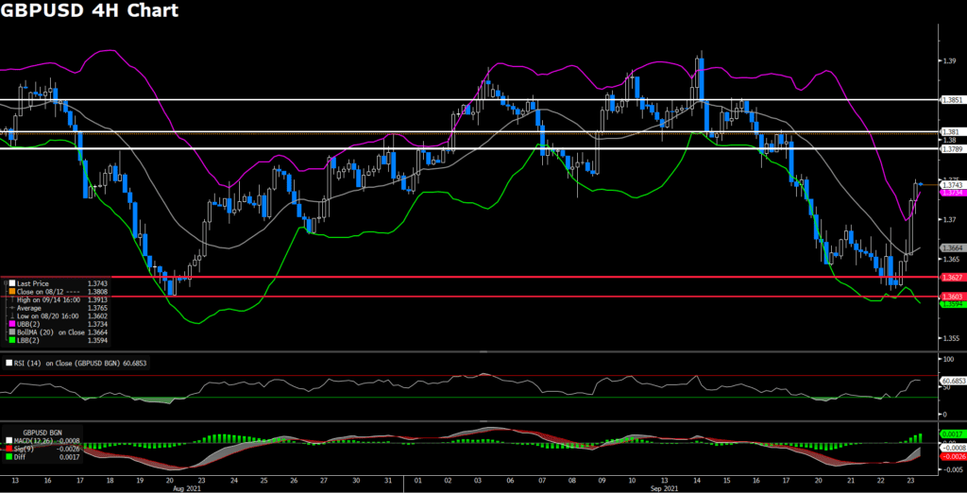Click the RSI 60.6853 value tag
967x493 pixels.
tap(952, 382)
